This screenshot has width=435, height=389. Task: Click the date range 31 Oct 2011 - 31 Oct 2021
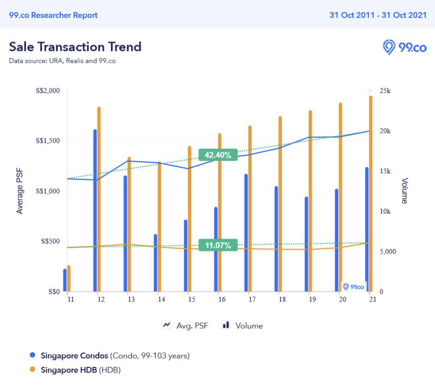(378, 15)
